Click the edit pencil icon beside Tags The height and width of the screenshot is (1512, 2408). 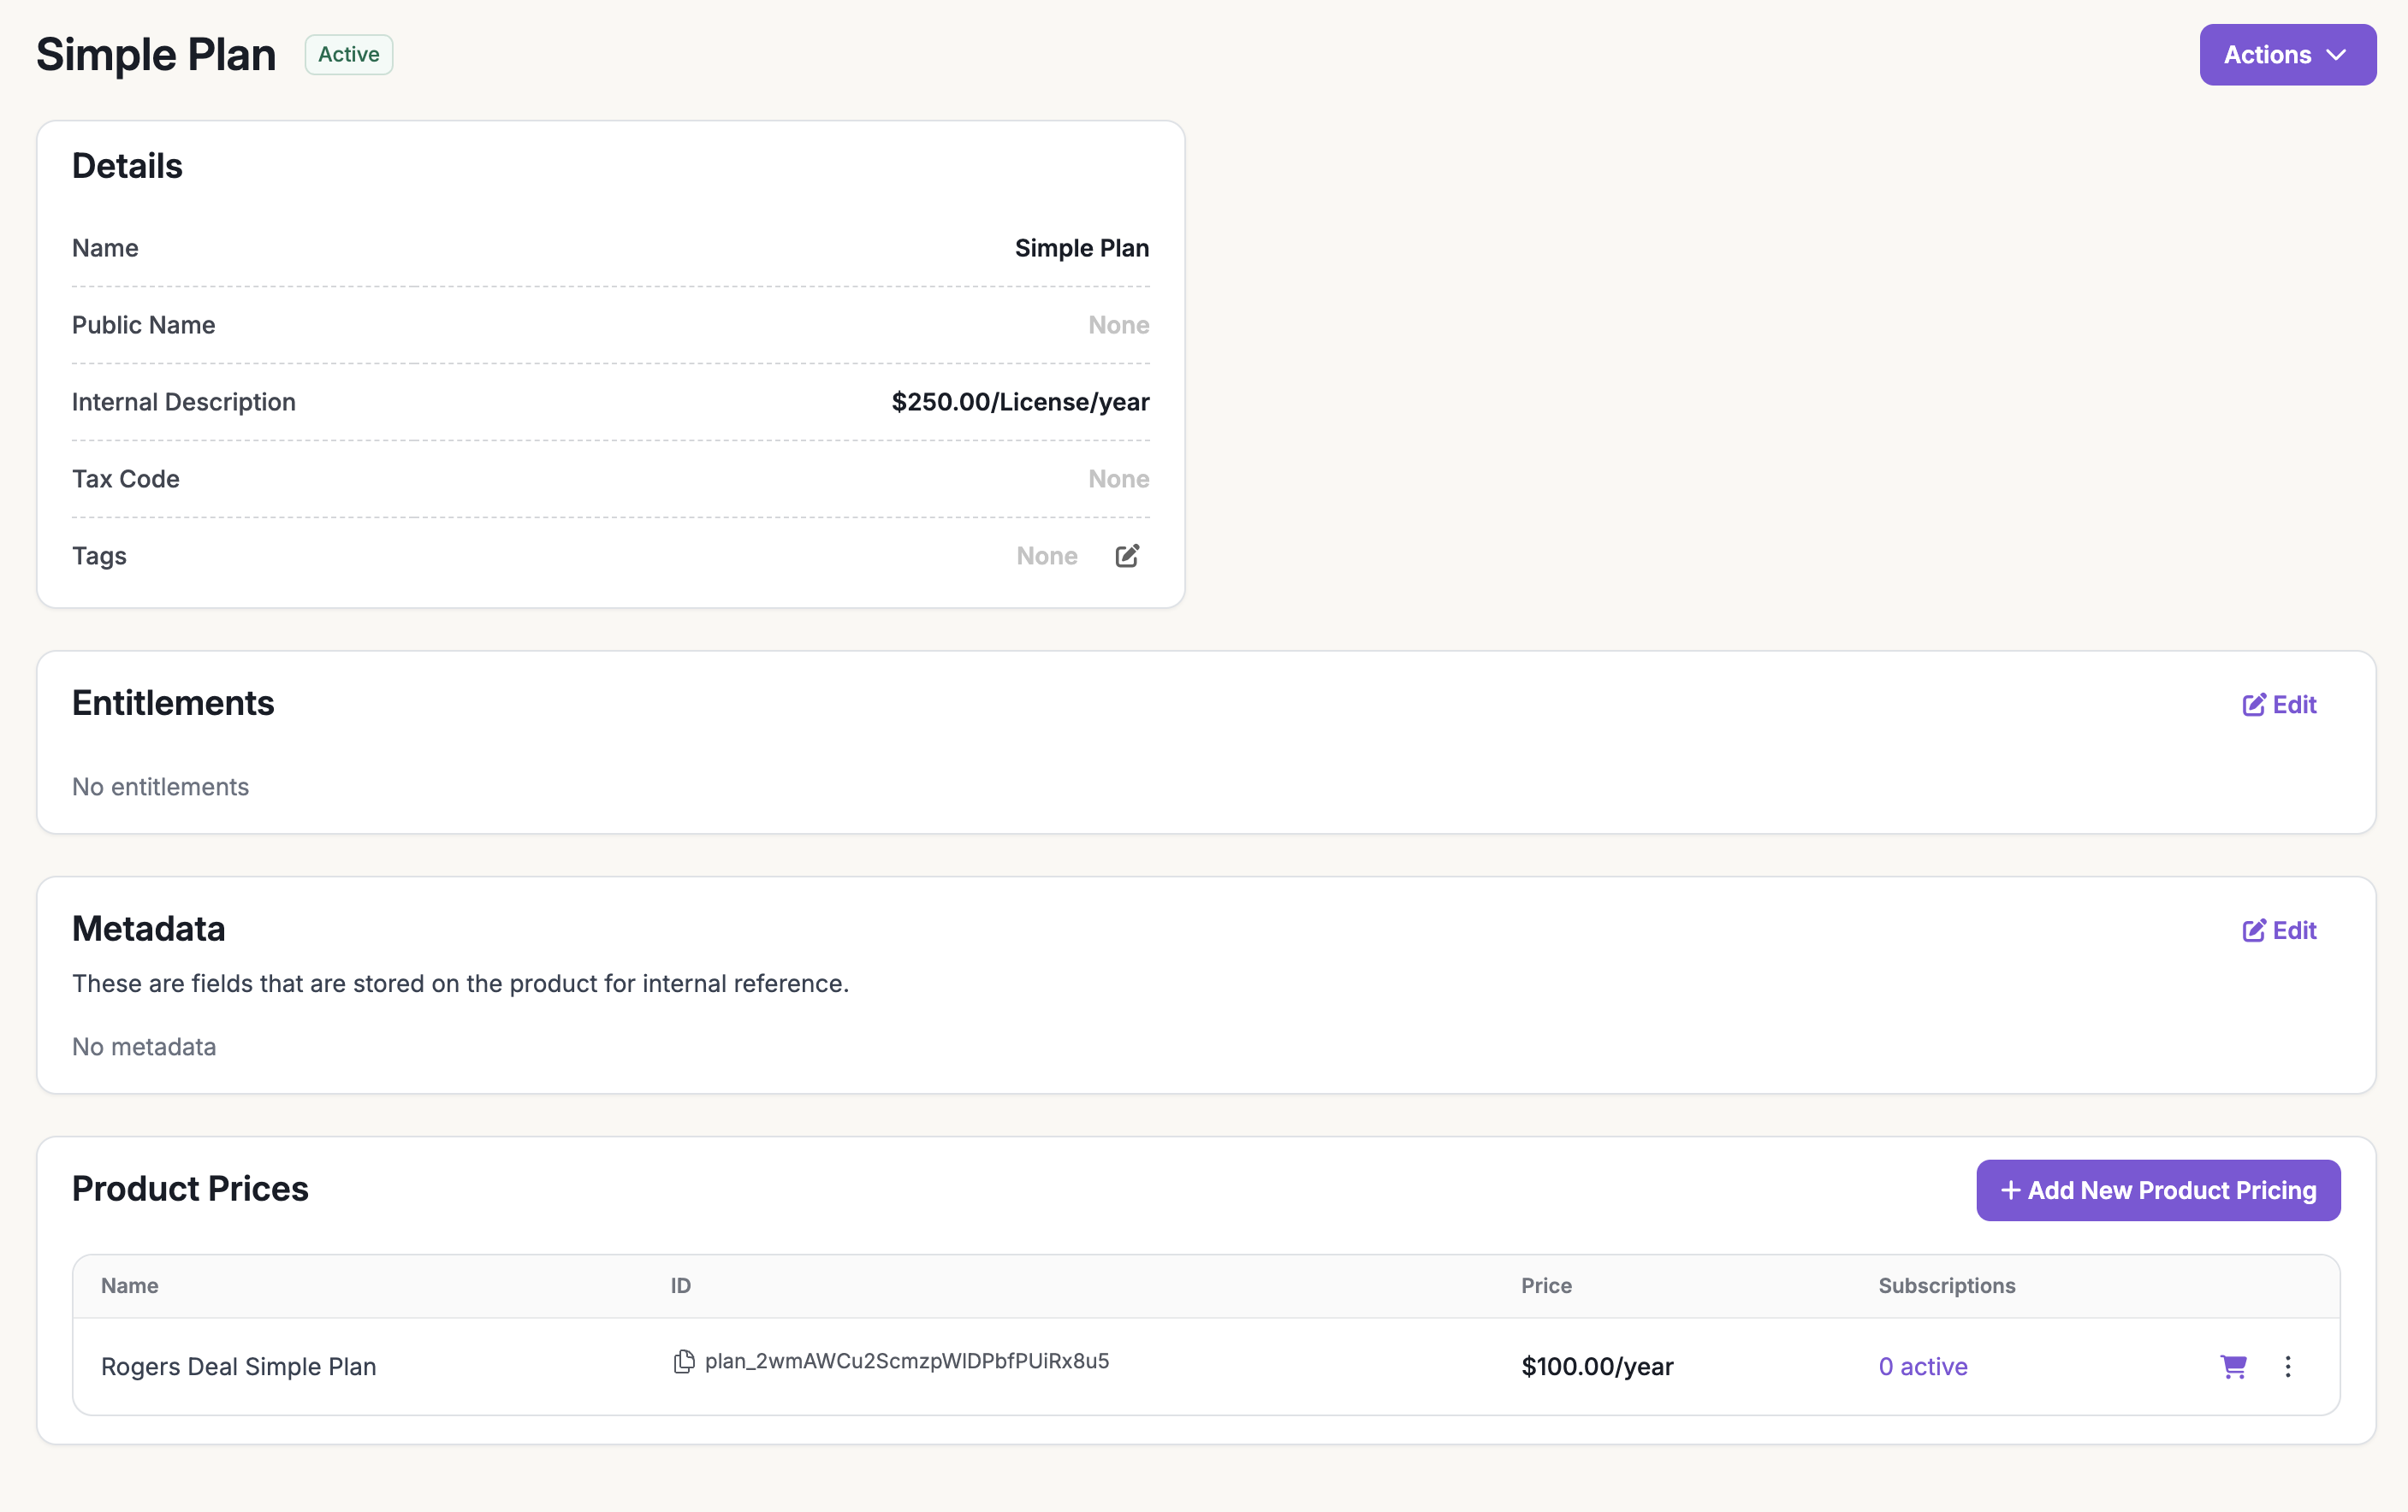(x=1127, y=556)
